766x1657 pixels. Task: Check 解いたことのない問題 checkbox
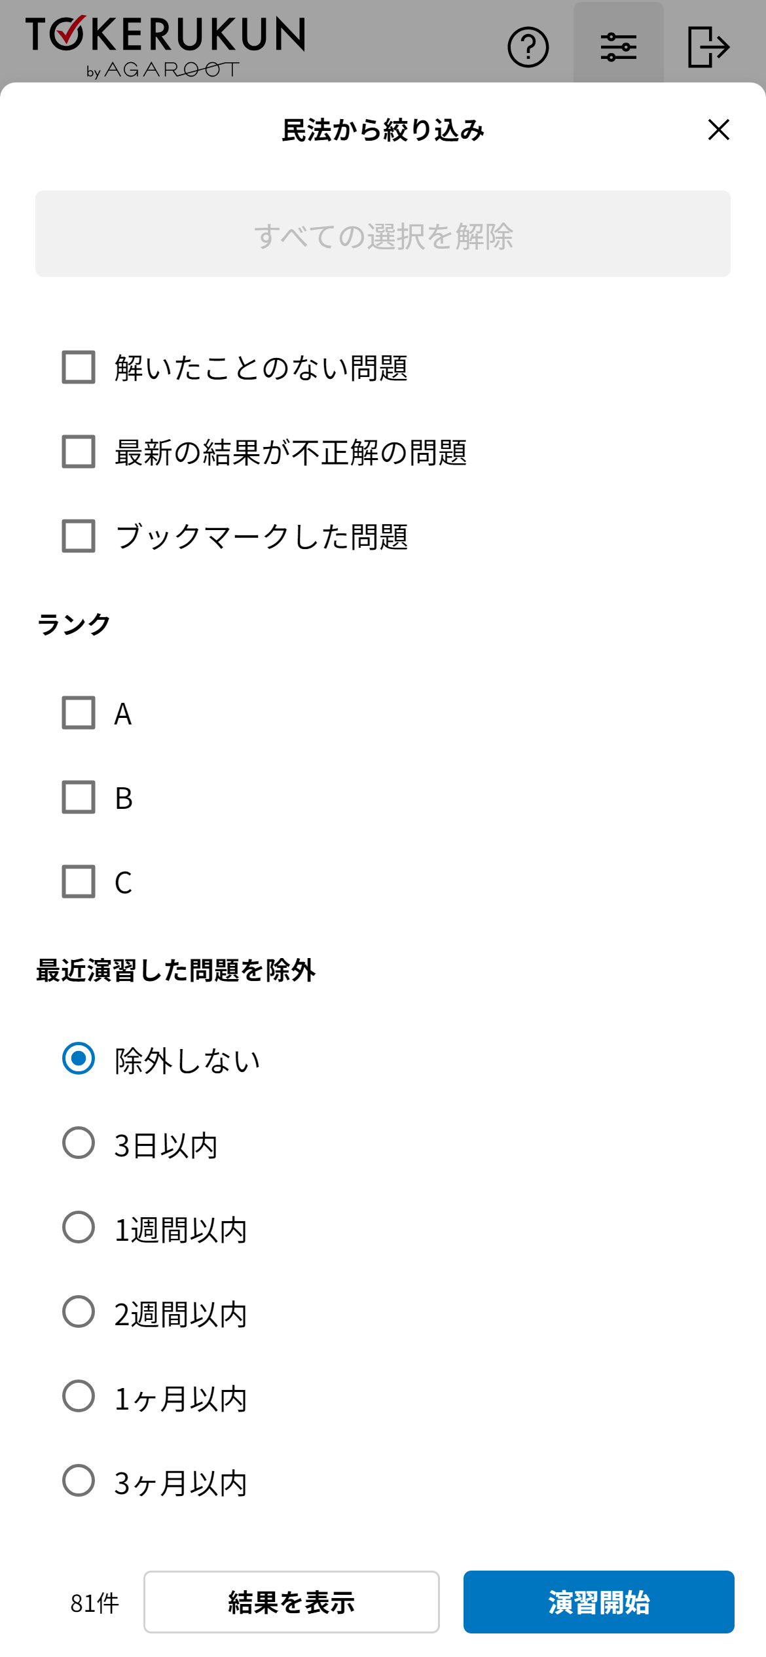pyautogui.click(x=79, y=367)
